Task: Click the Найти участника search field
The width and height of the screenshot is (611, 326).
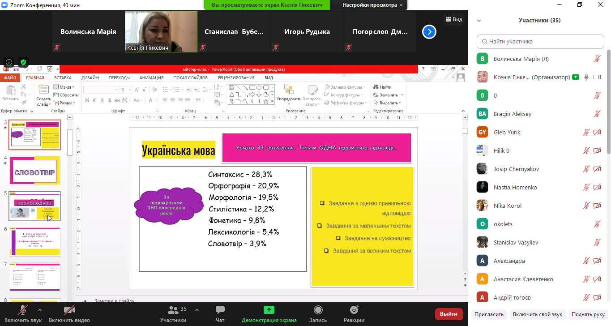Action: pyautogui.click(x=540, y=42)
